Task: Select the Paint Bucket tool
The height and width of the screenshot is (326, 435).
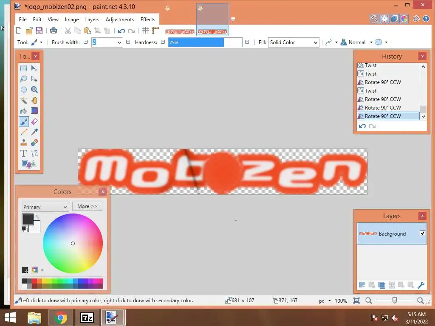Action: click(24, 111)
